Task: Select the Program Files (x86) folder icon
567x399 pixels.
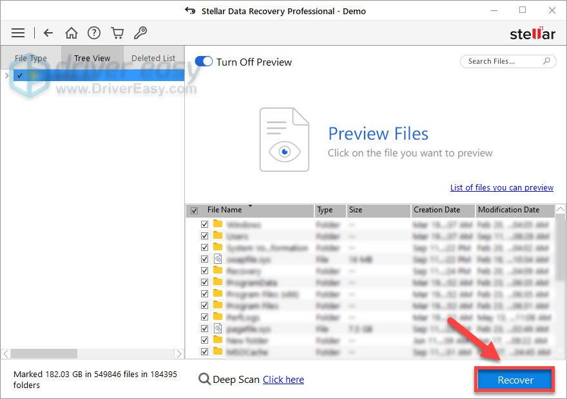Action: pyautogui.click(x=218, y=293)
